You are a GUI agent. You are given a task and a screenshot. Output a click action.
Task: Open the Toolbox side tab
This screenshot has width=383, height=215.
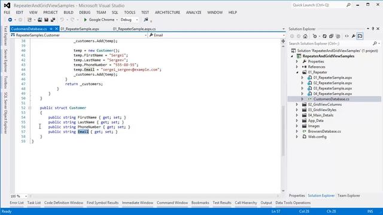click(x=5, y=82)
